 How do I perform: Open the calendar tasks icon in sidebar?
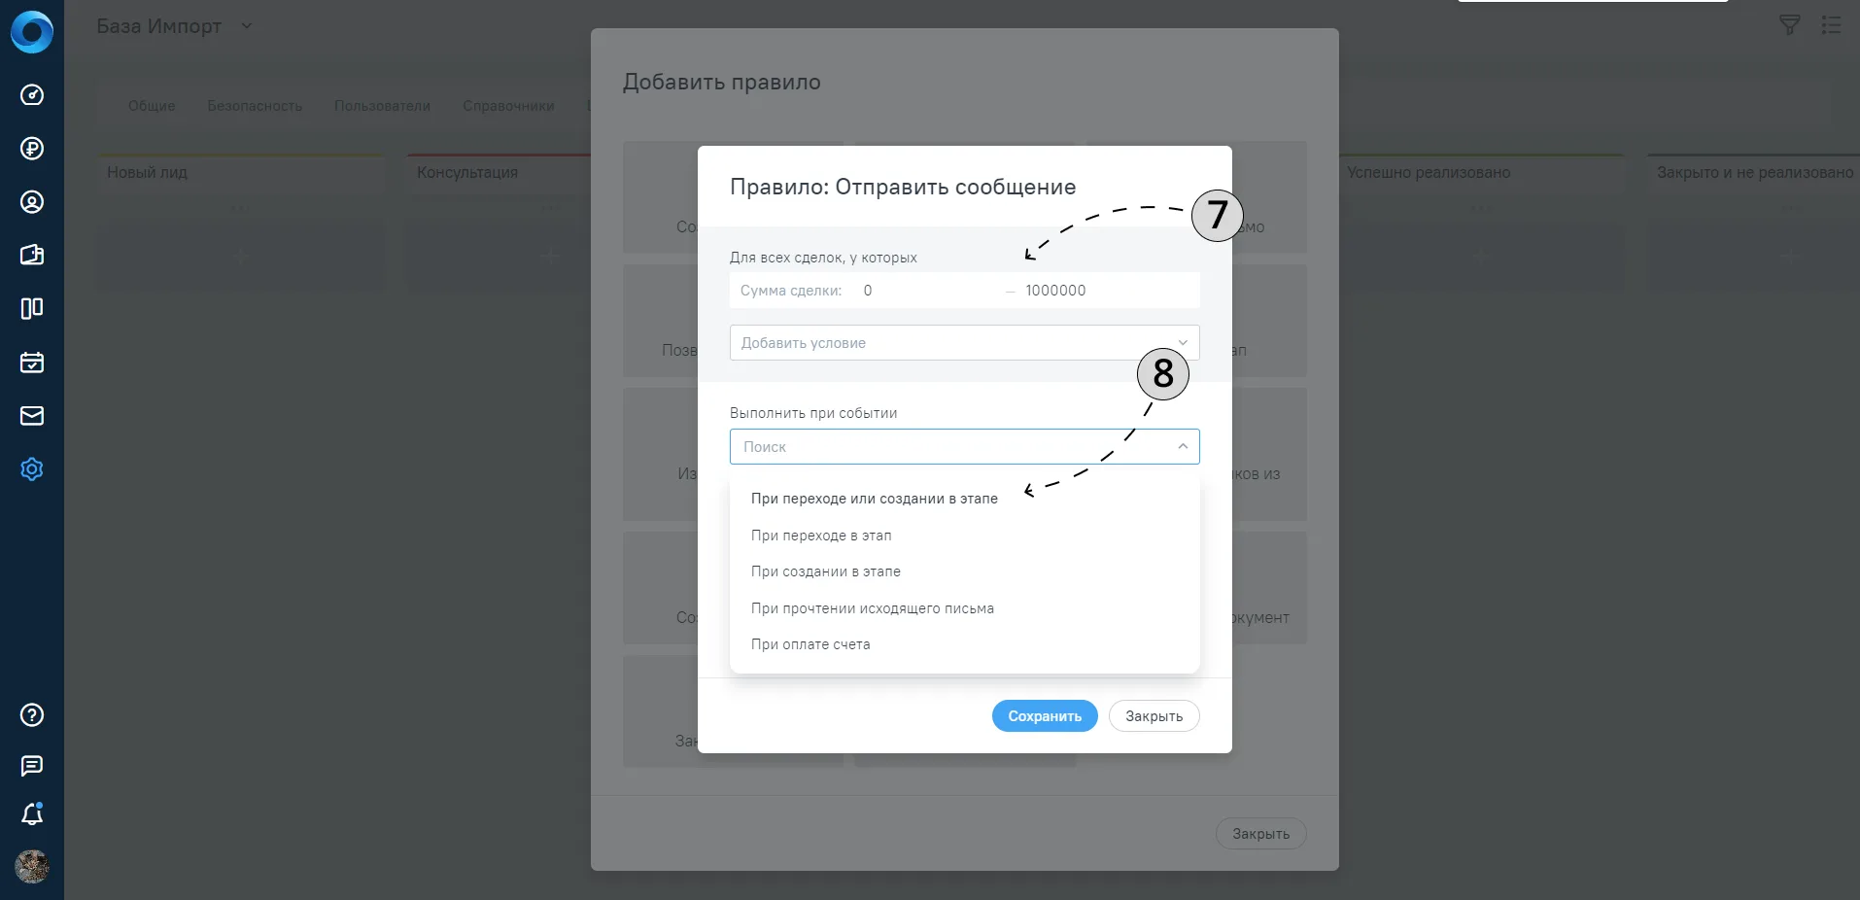pos(32,363)
